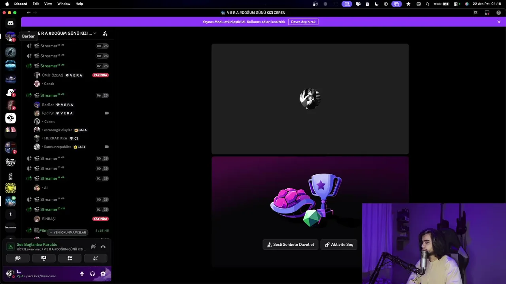Click user Red Kit in channel list

tap(71, 113)
